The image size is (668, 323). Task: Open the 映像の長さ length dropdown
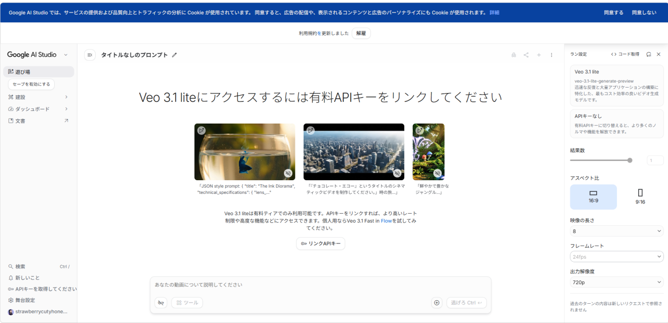pyautogui.click(x=616, y=230)
